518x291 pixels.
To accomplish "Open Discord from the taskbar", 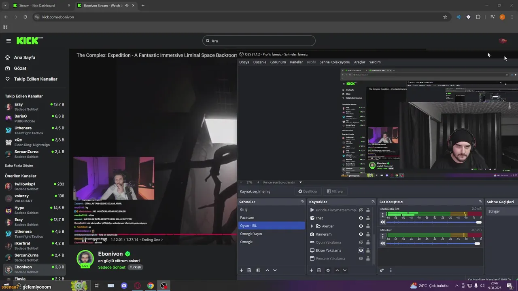I will [124, 286].
